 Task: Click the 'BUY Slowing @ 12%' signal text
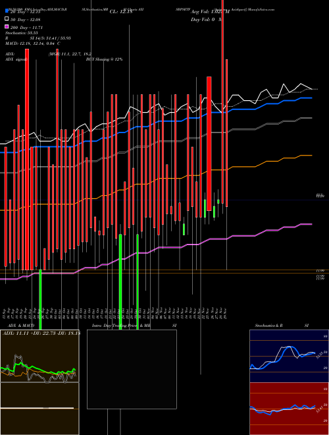[x=104, y=59]
